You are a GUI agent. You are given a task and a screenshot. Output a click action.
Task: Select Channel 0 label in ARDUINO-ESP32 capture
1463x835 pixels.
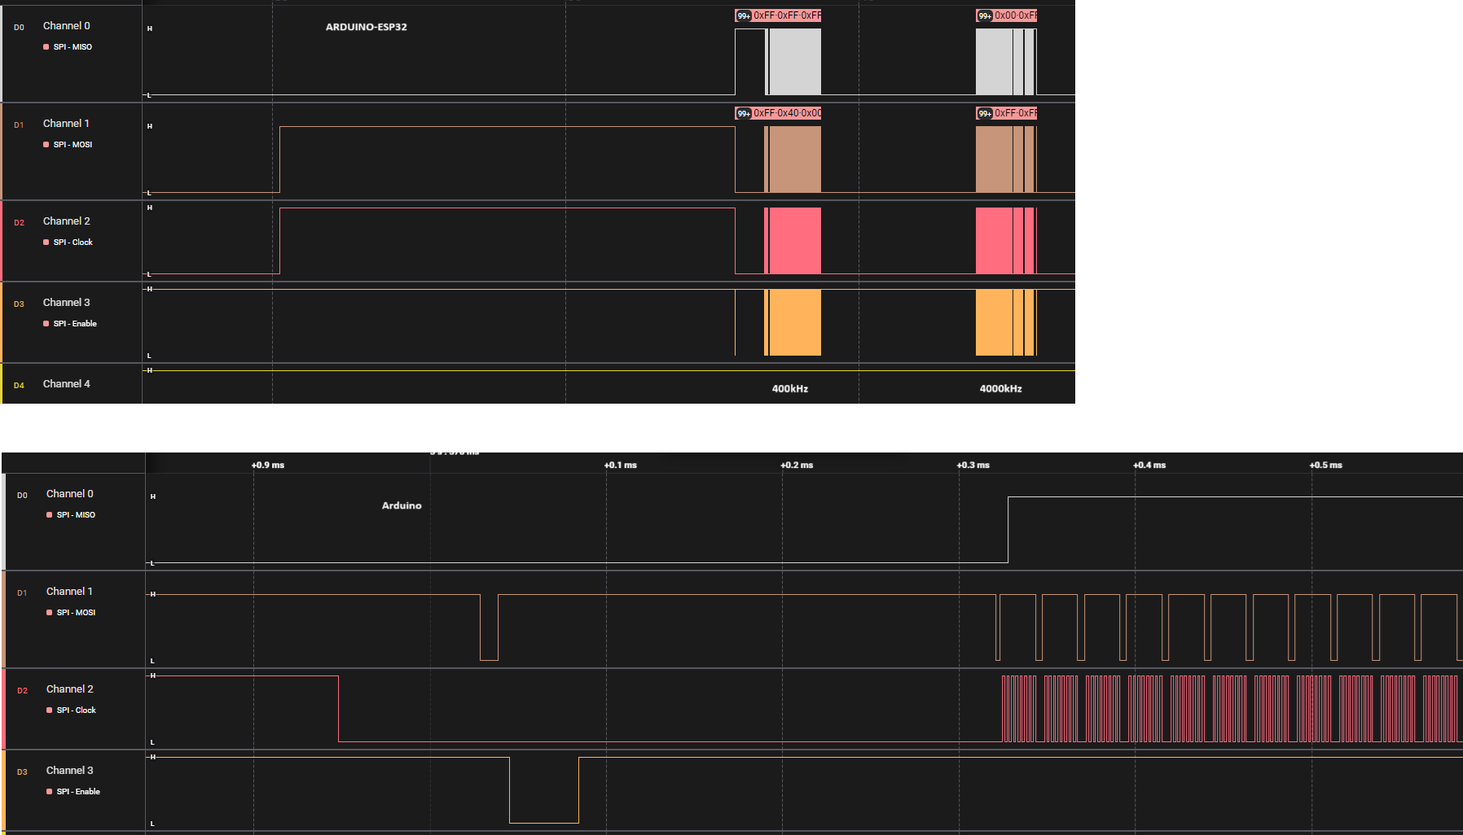[x=67, y=26]
